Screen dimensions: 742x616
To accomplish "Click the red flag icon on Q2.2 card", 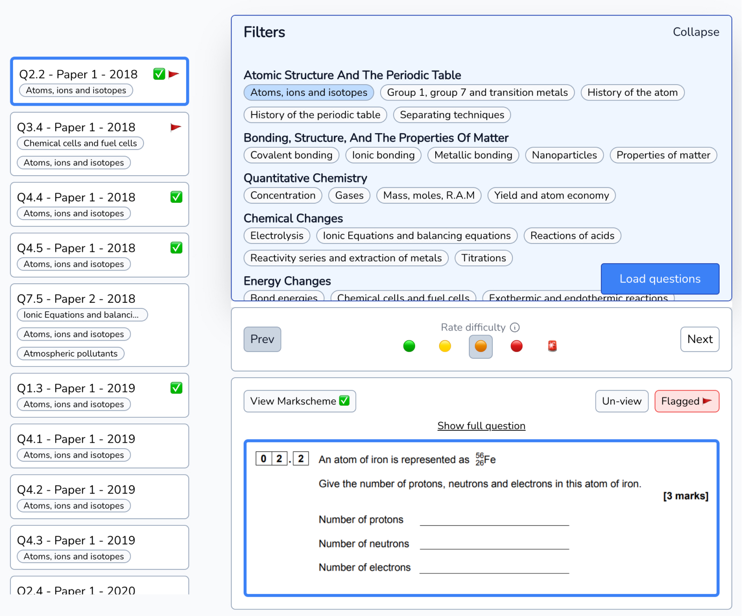I will 174,74.
